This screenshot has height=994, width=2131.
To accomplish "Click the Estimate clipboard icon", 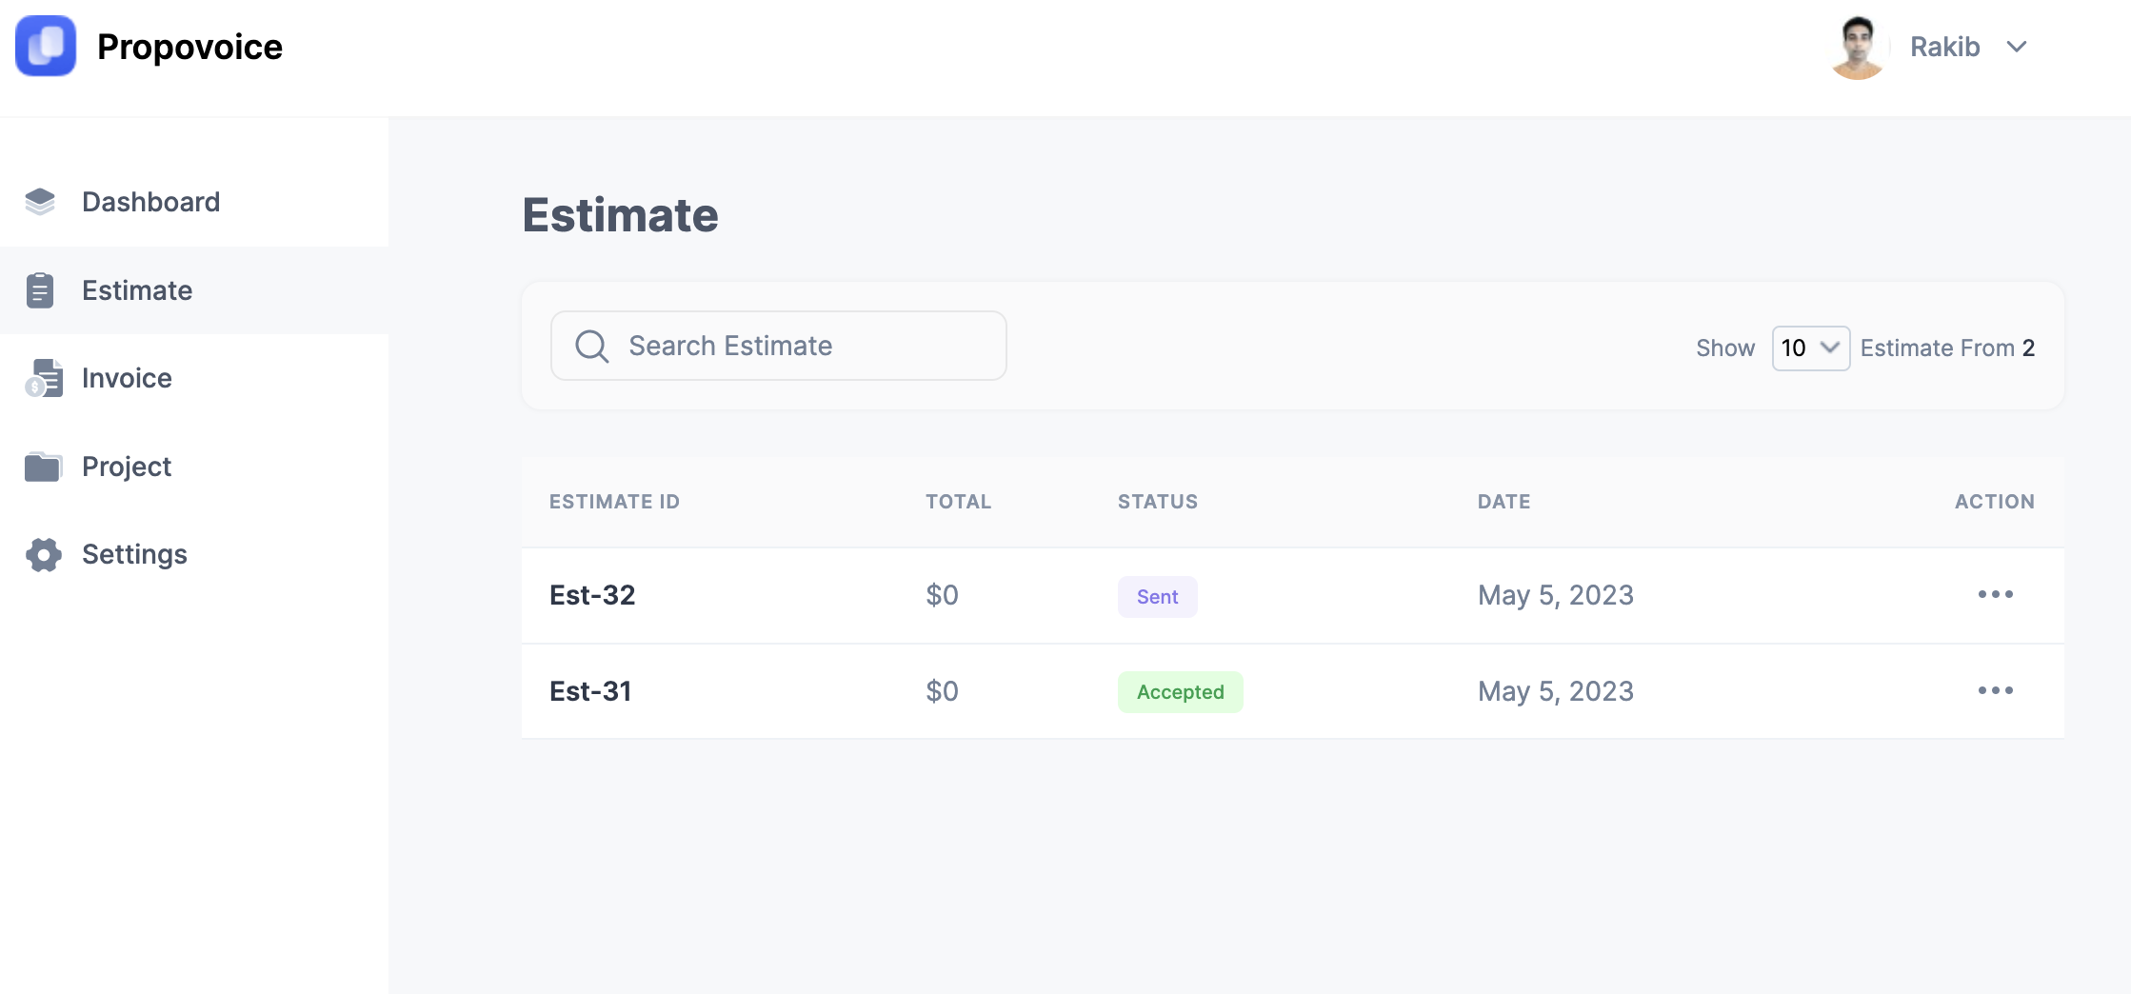I will [x=40, y=290].
